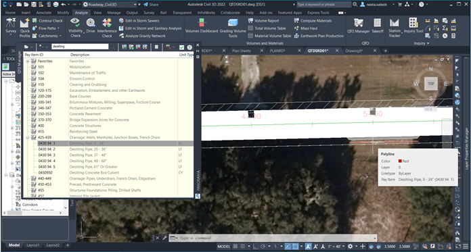Viewport: 471px width, 252px height.
Task: Launch the Interference Check tool
Action: (x=107, y=28)
